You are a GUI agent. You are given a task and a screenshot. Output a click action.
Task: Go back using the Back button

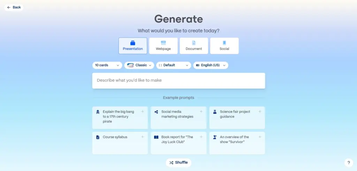14,7
